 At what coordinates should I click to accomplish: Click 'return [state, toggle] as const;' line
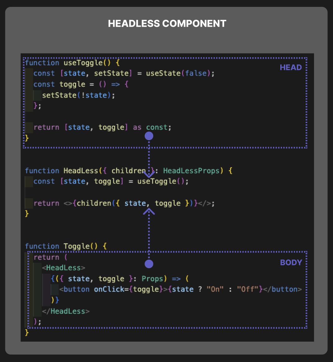tap(103, 127)
